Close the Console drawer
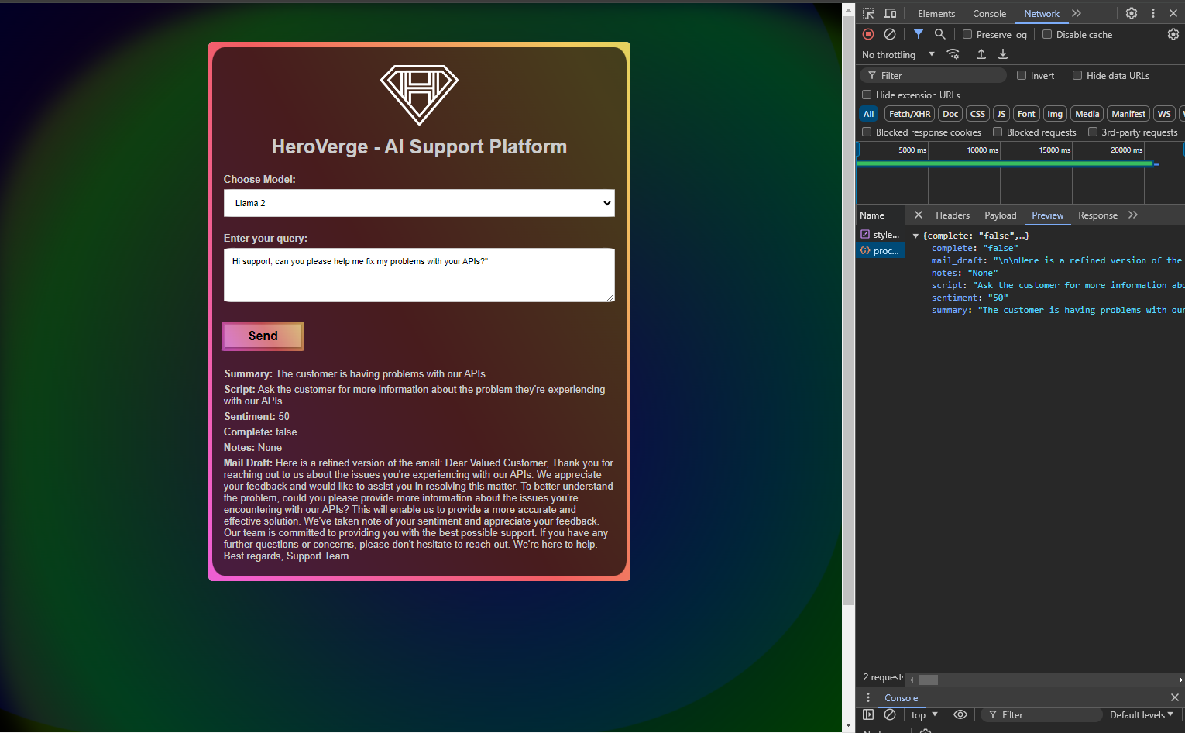This screenshot has width=1185, height=733. [x=1175, y=697]
